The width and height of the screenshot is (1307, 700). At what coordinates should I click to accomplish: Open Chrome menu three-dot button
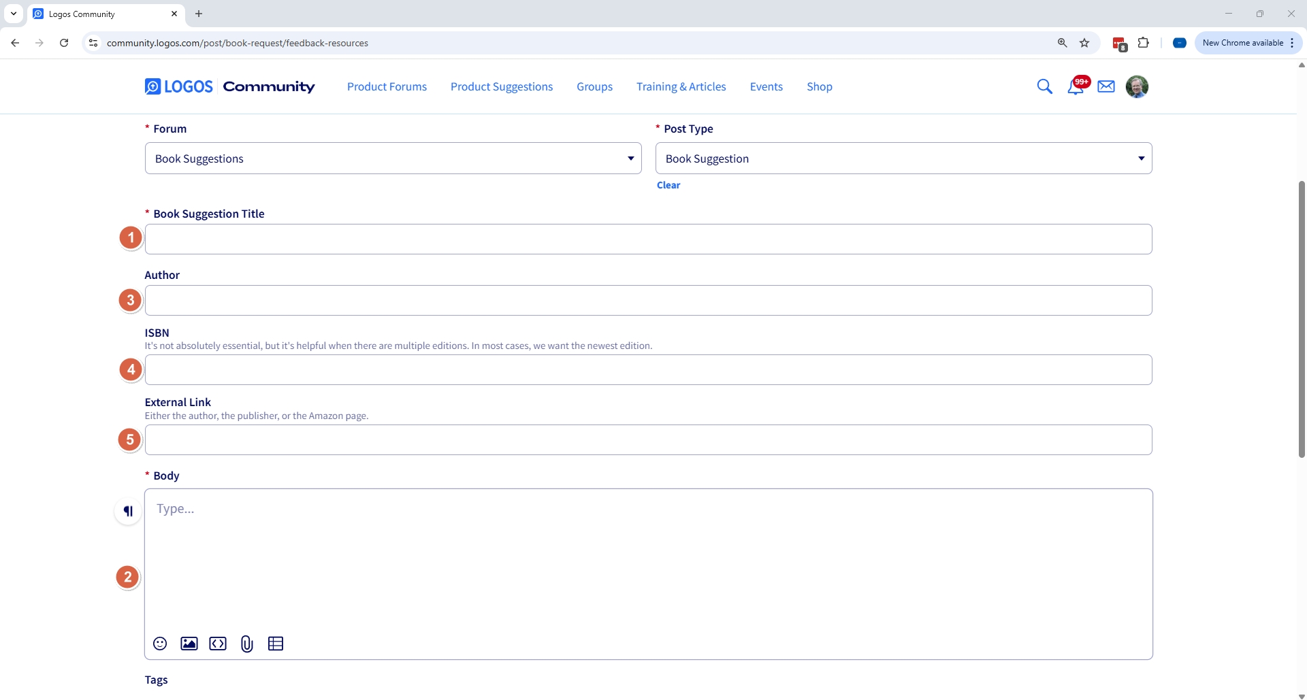coord(1292,43)
